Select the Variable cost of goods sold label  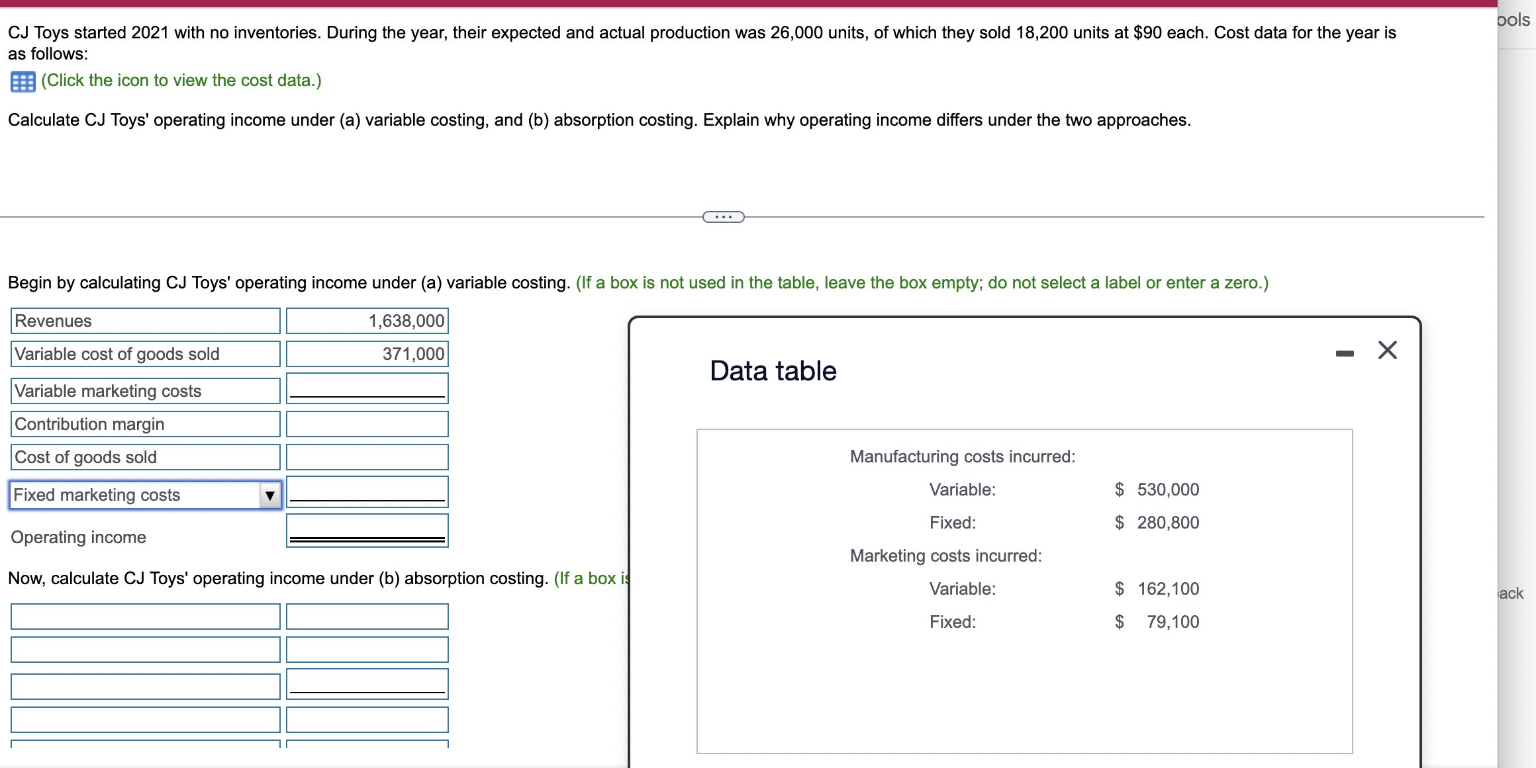point(146,354)
